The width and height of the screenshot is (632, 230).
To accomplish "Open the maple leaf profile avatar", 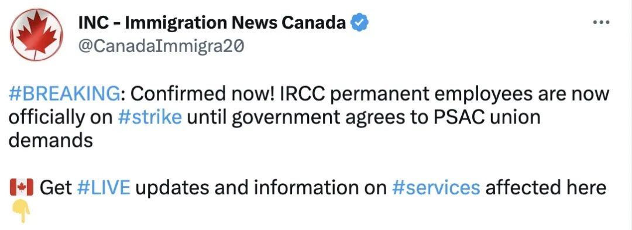I will coord(36,35).
